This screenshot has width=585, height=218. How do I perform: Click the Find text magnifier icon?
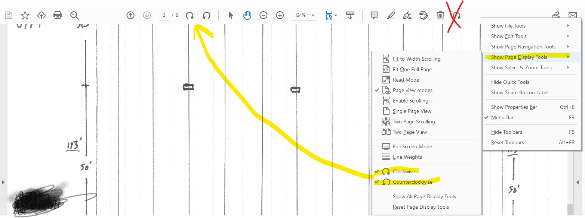[74, 15]
